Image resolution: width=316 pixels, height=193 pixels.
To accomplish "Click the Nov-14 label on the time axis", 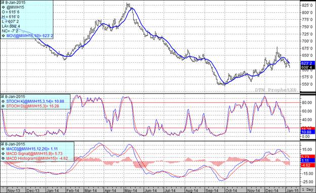I will coord(254,190).
